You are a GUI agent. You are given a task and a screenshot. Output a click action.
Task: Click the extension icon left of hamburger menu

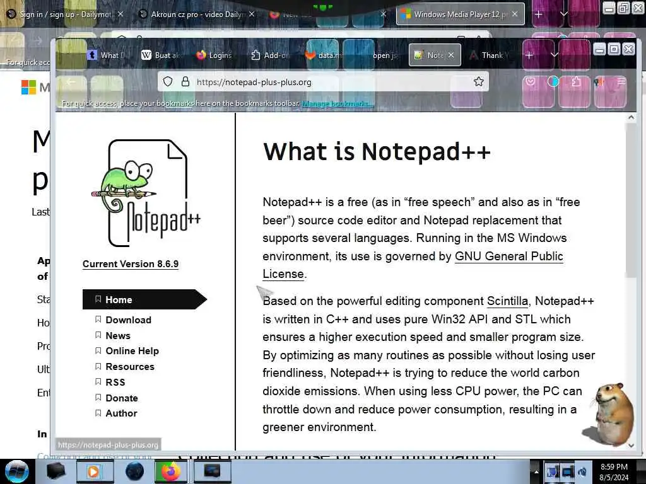[x=599, y=81]
